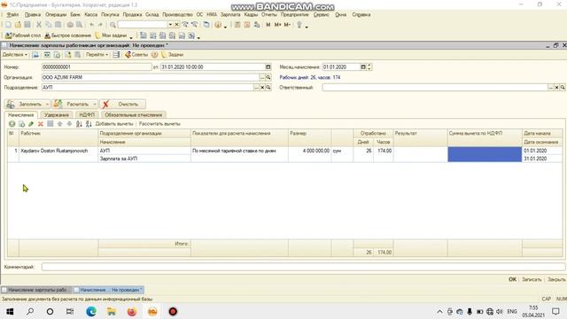Open the Сервис menu
567x319 pixels.
click(321, 14)
